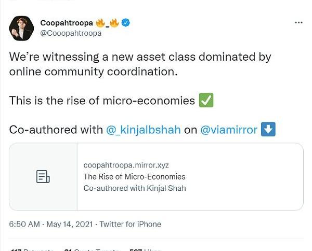Click the Twitter for iPhone source label
This screenshot has width=312, height=251.
click(130, 225)
